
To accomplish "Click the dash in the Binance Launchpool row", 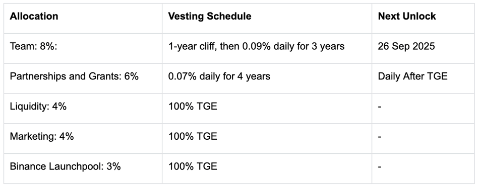I will pyautogui.click(x=379, y=167).
